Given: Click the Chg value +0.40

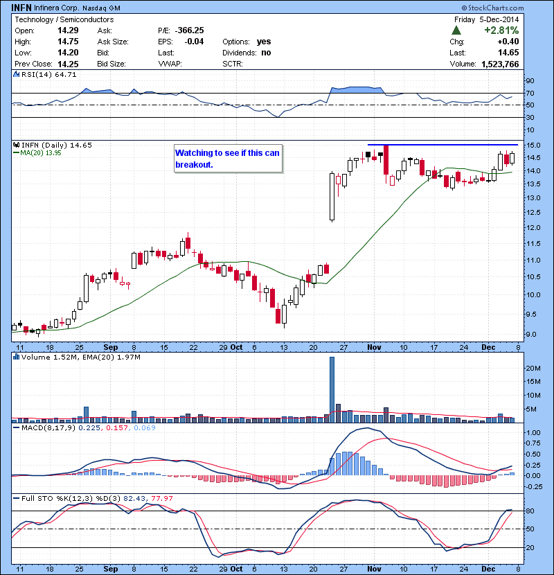Looking at the screenshot, I should (508, 42).
